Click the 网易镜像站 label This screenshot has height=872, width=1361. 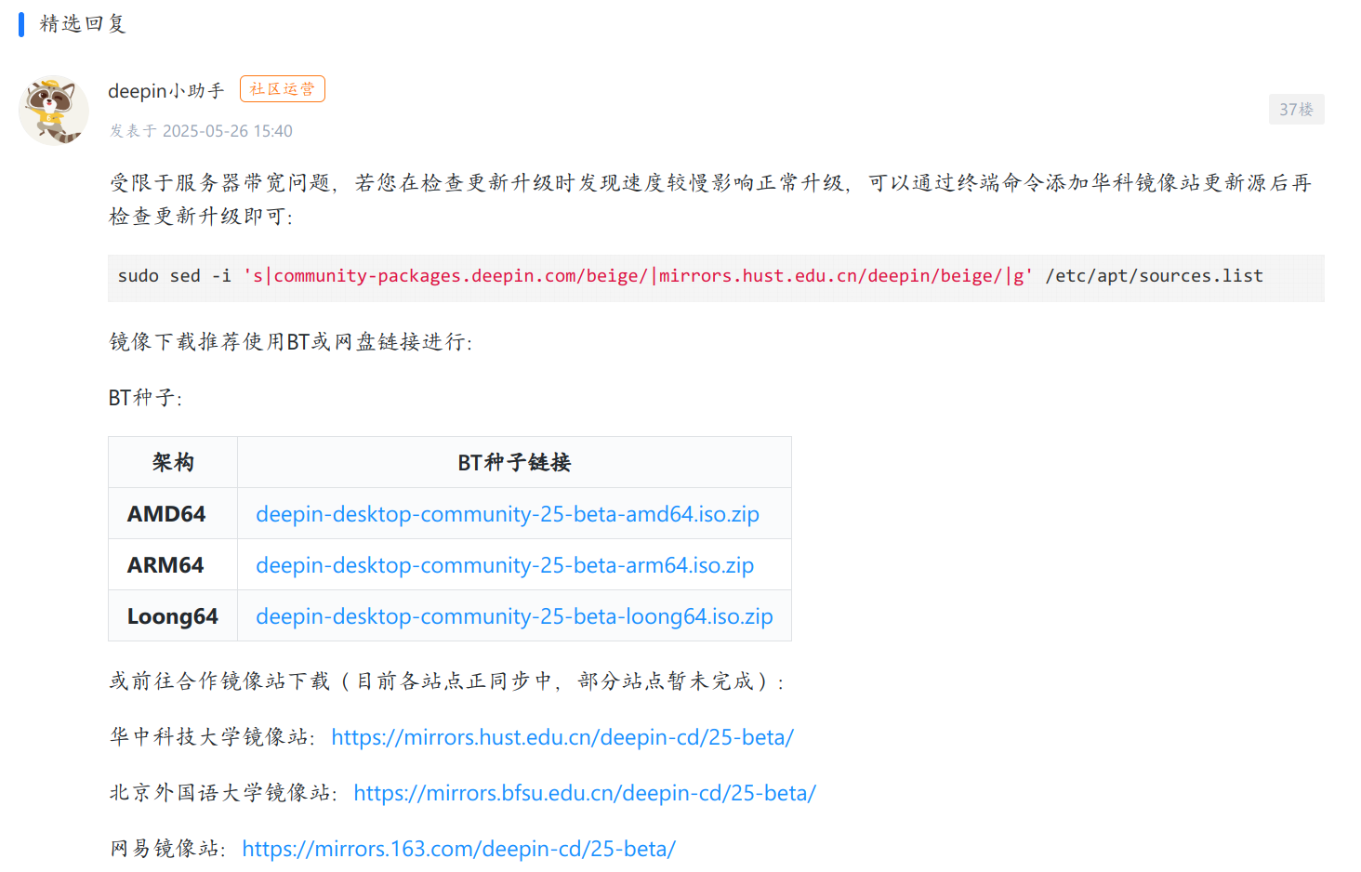point(167,849)
